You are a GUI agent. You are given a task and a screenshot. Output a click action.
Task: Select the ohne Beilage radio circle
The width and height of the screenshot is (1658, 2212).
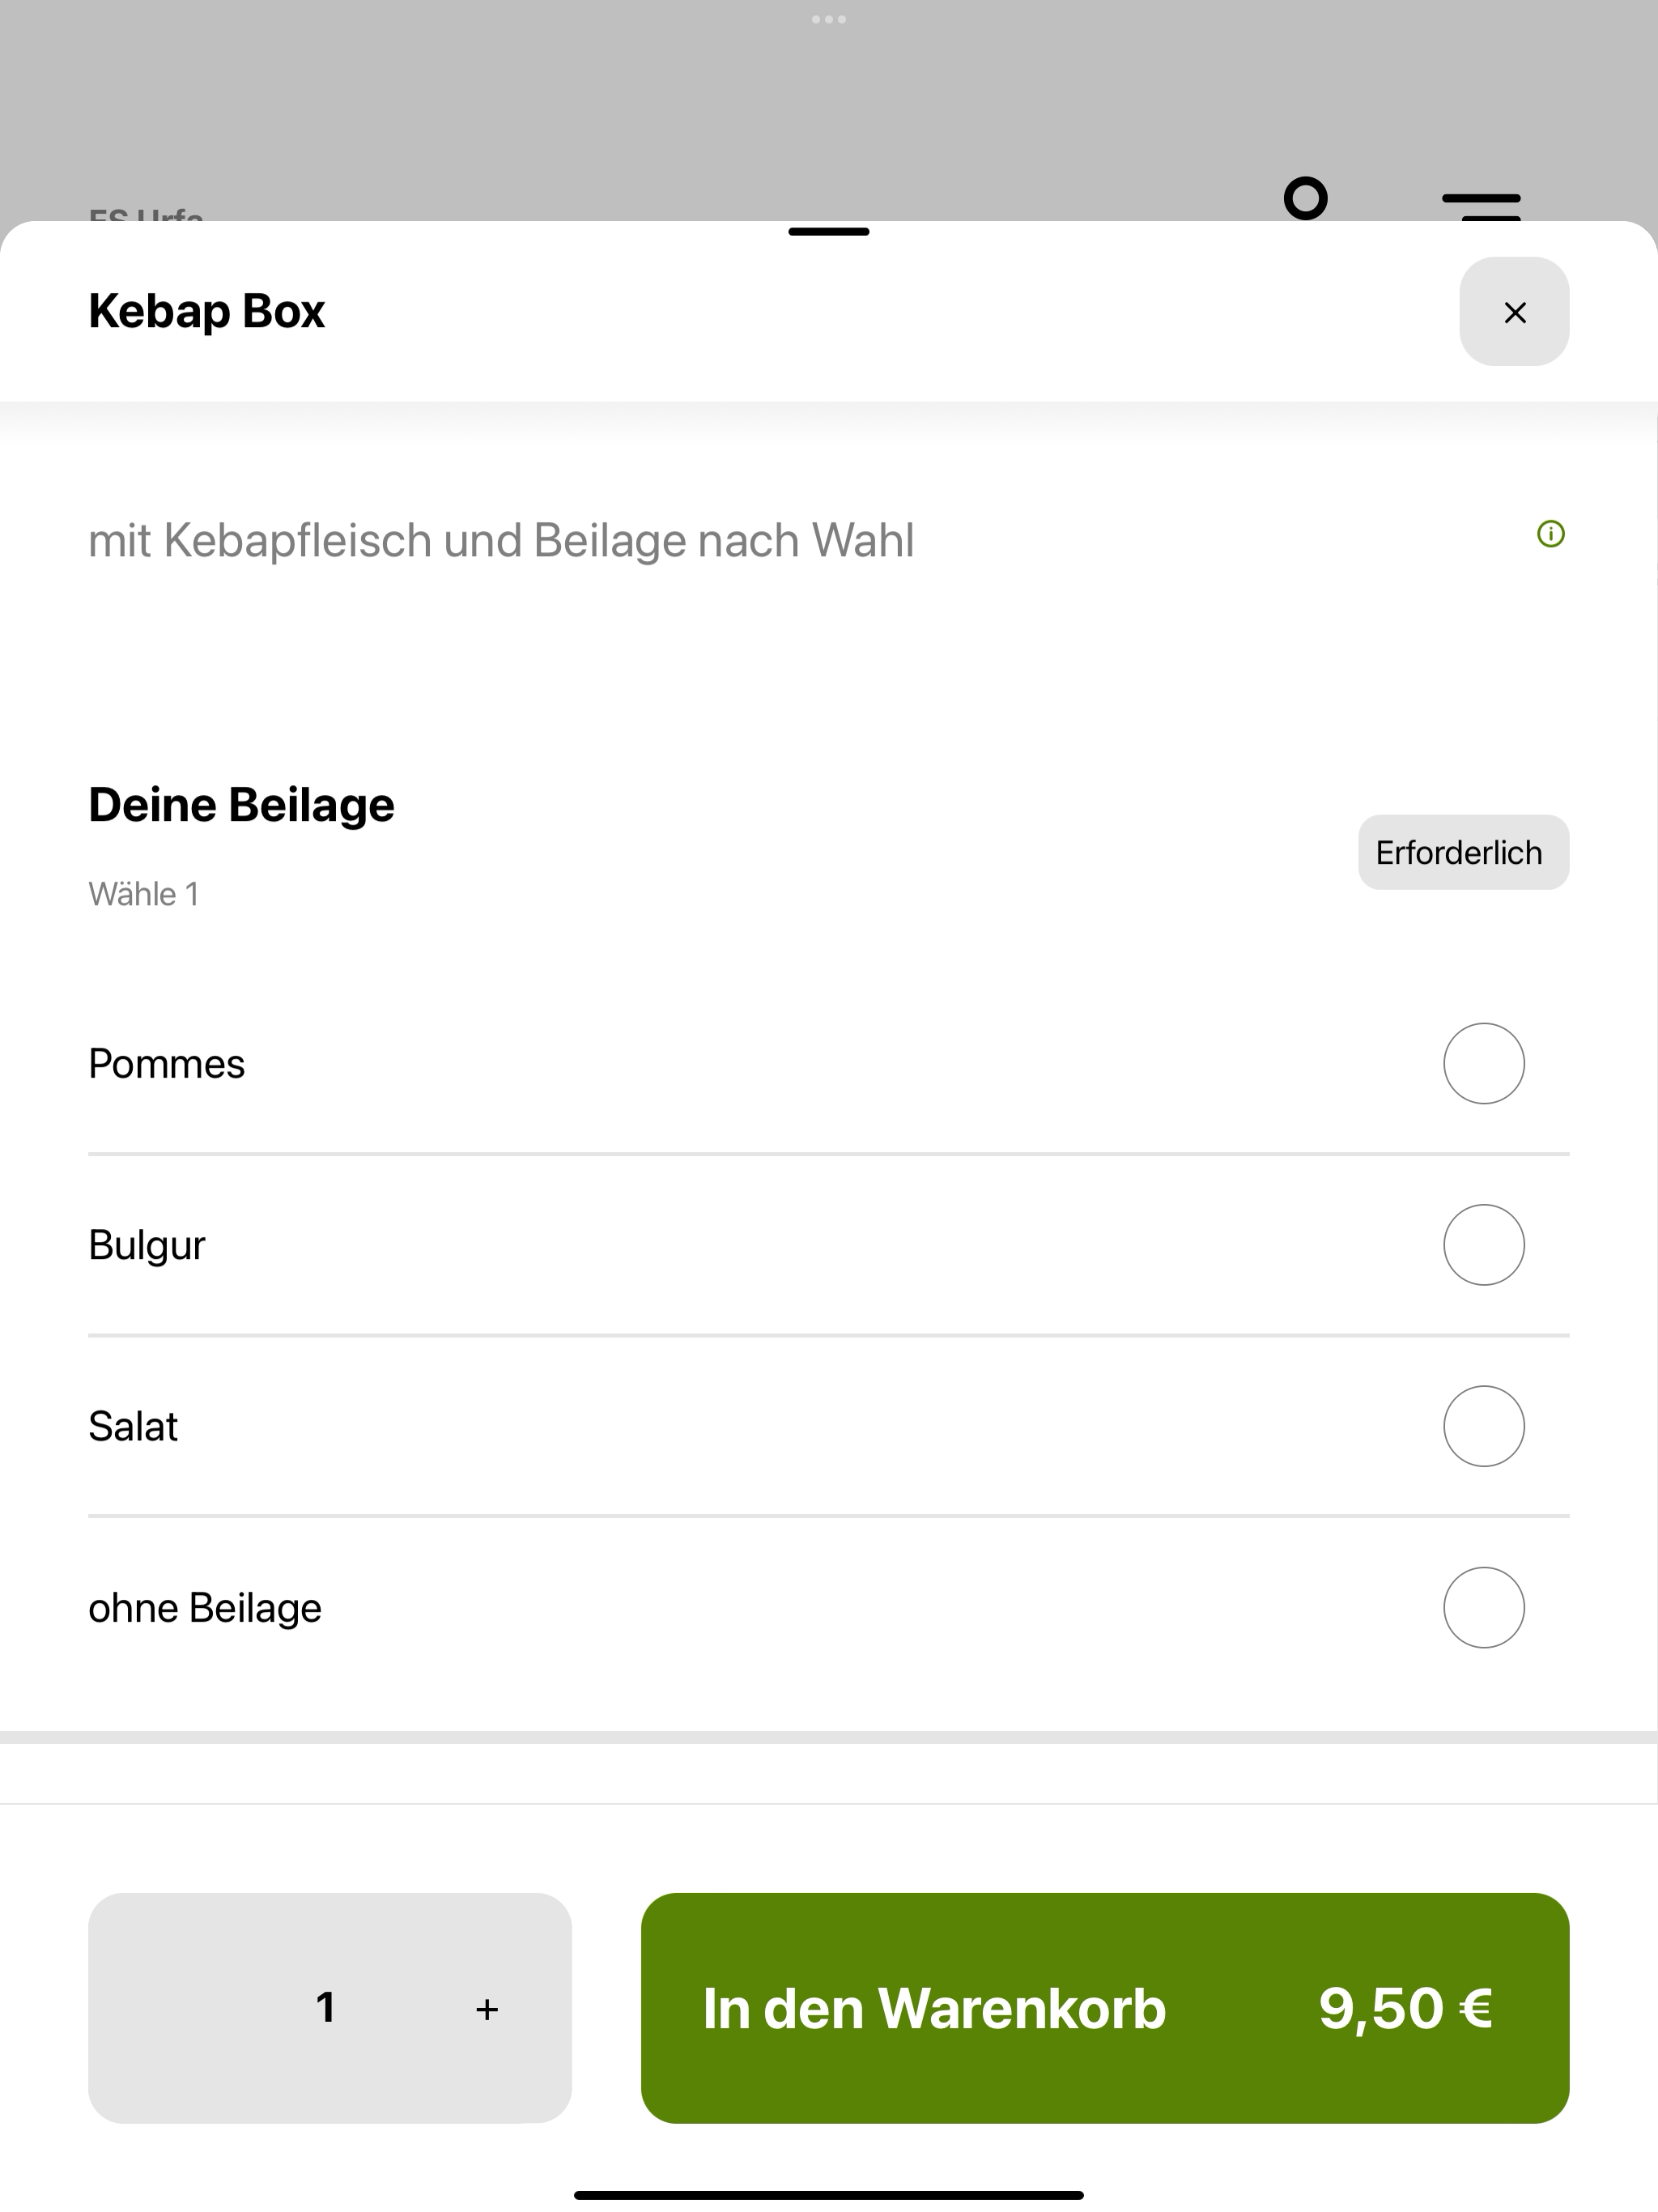coord(1484,1607)
